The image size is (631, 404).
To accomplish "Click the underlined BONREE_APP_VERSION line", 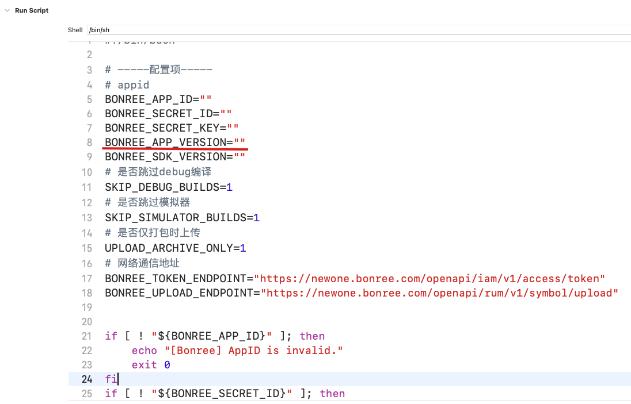I will [174, 142].
